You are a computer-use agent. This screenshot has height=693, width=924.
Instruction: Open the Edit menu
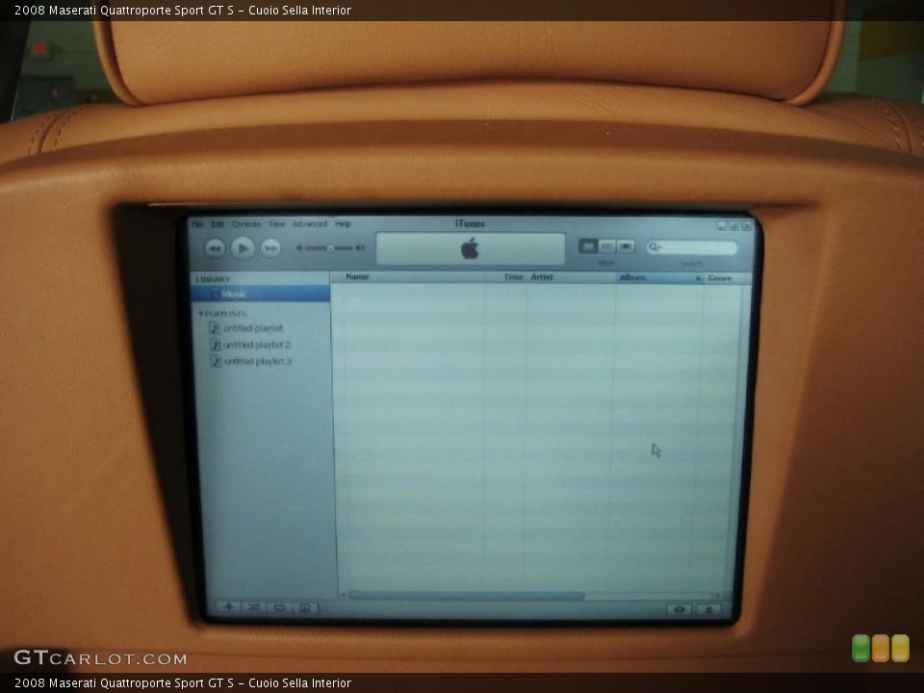point(218,224)
